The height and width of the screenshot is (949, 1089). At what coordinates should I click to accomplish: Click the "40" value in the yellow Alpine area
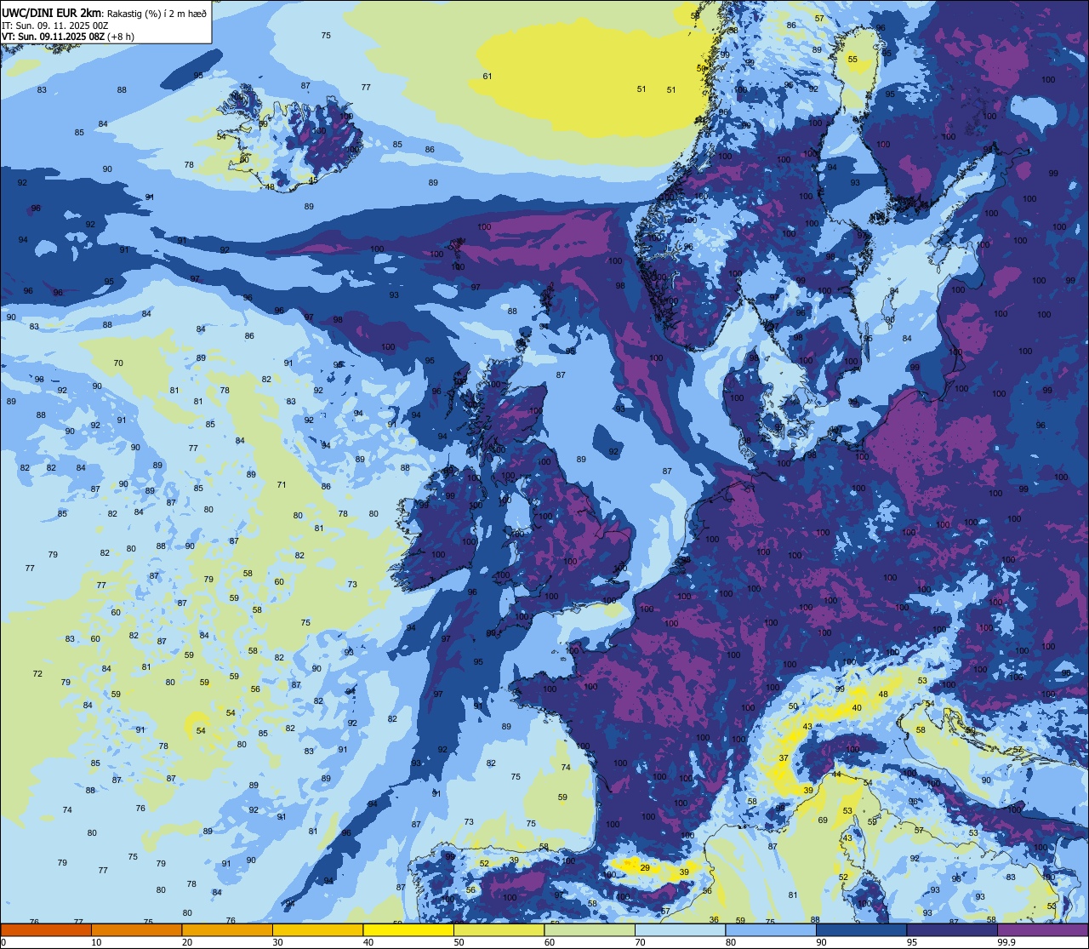pyautogui.click(x=857, y=708)
